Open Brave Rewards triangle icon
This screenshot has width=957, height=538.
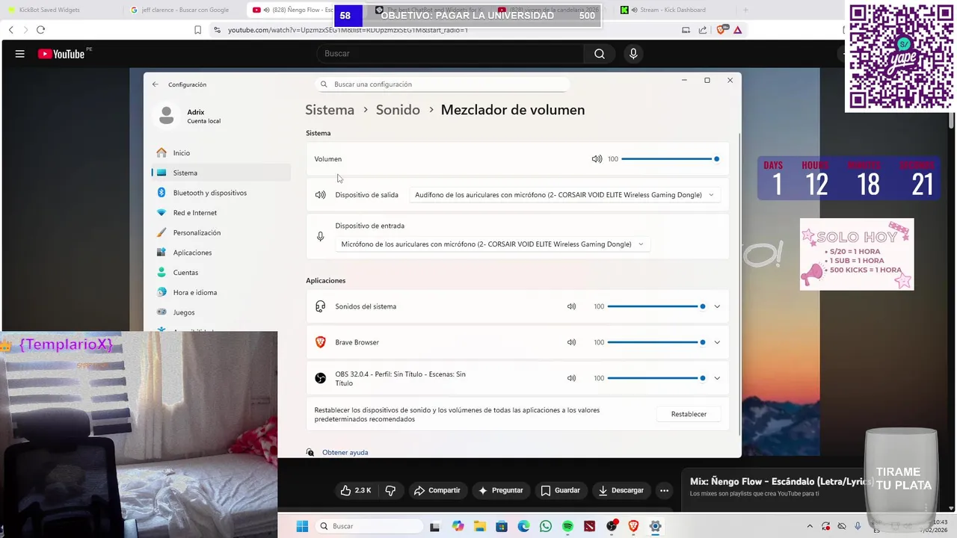pos(738,30)
